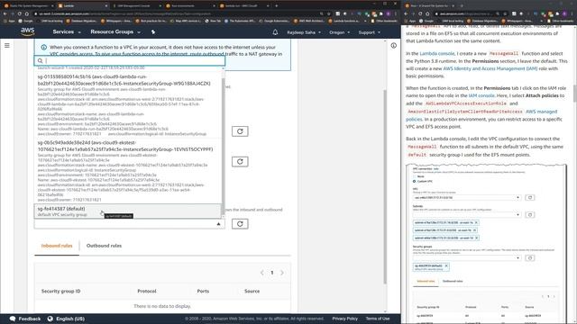Open the Oregon region selector
The height and width of the screenshot is (324, 577).
pyautogui.click(x=339, y=32)
